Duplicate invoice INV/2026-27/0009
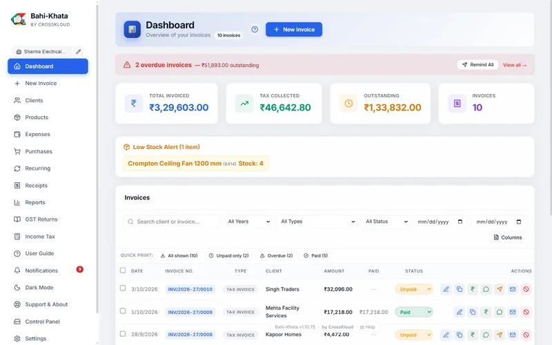Image resolution: width=552 pixels, height=345 pixels. (x=473, y=312)
